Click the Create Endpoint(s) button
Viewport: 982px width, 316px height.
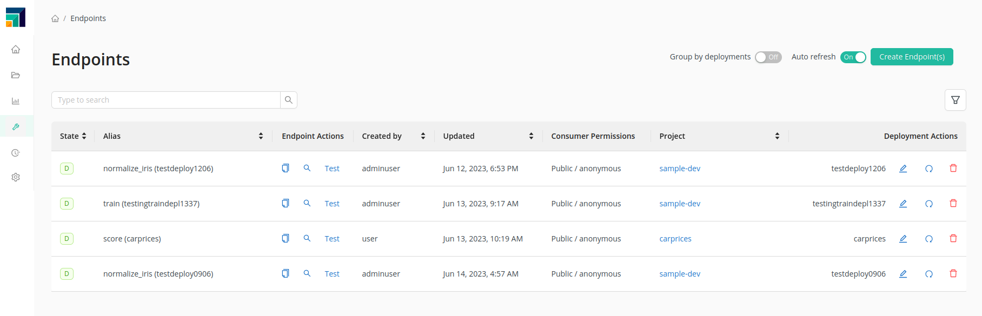click(x=911, y=57)
